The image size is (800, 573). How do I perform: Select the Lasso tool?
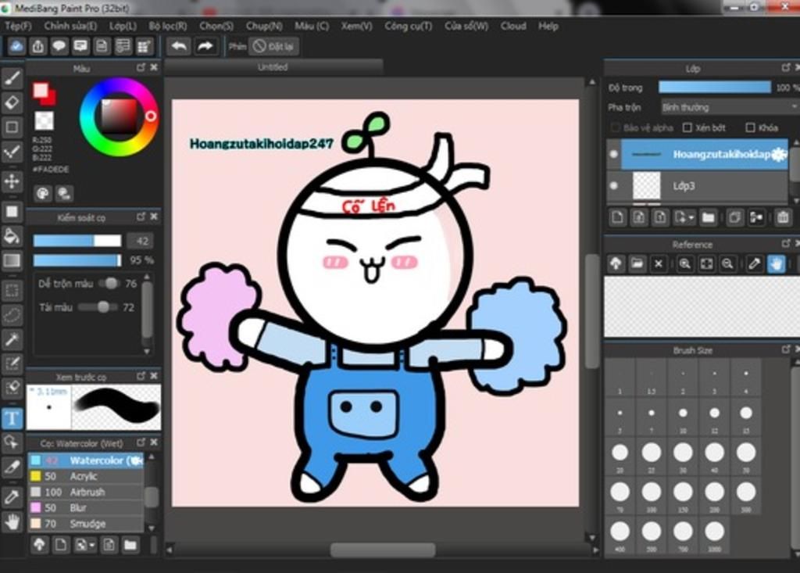(12, 315)
